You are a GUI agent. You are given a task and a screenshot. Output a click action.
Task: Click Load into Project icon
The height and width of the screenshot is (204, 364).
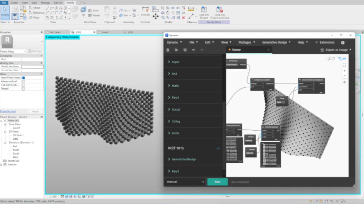tap(204, 10)
